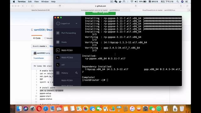Select R620-PCS01 entry under History
The image size is (201, 113).
tap(67, 80)
